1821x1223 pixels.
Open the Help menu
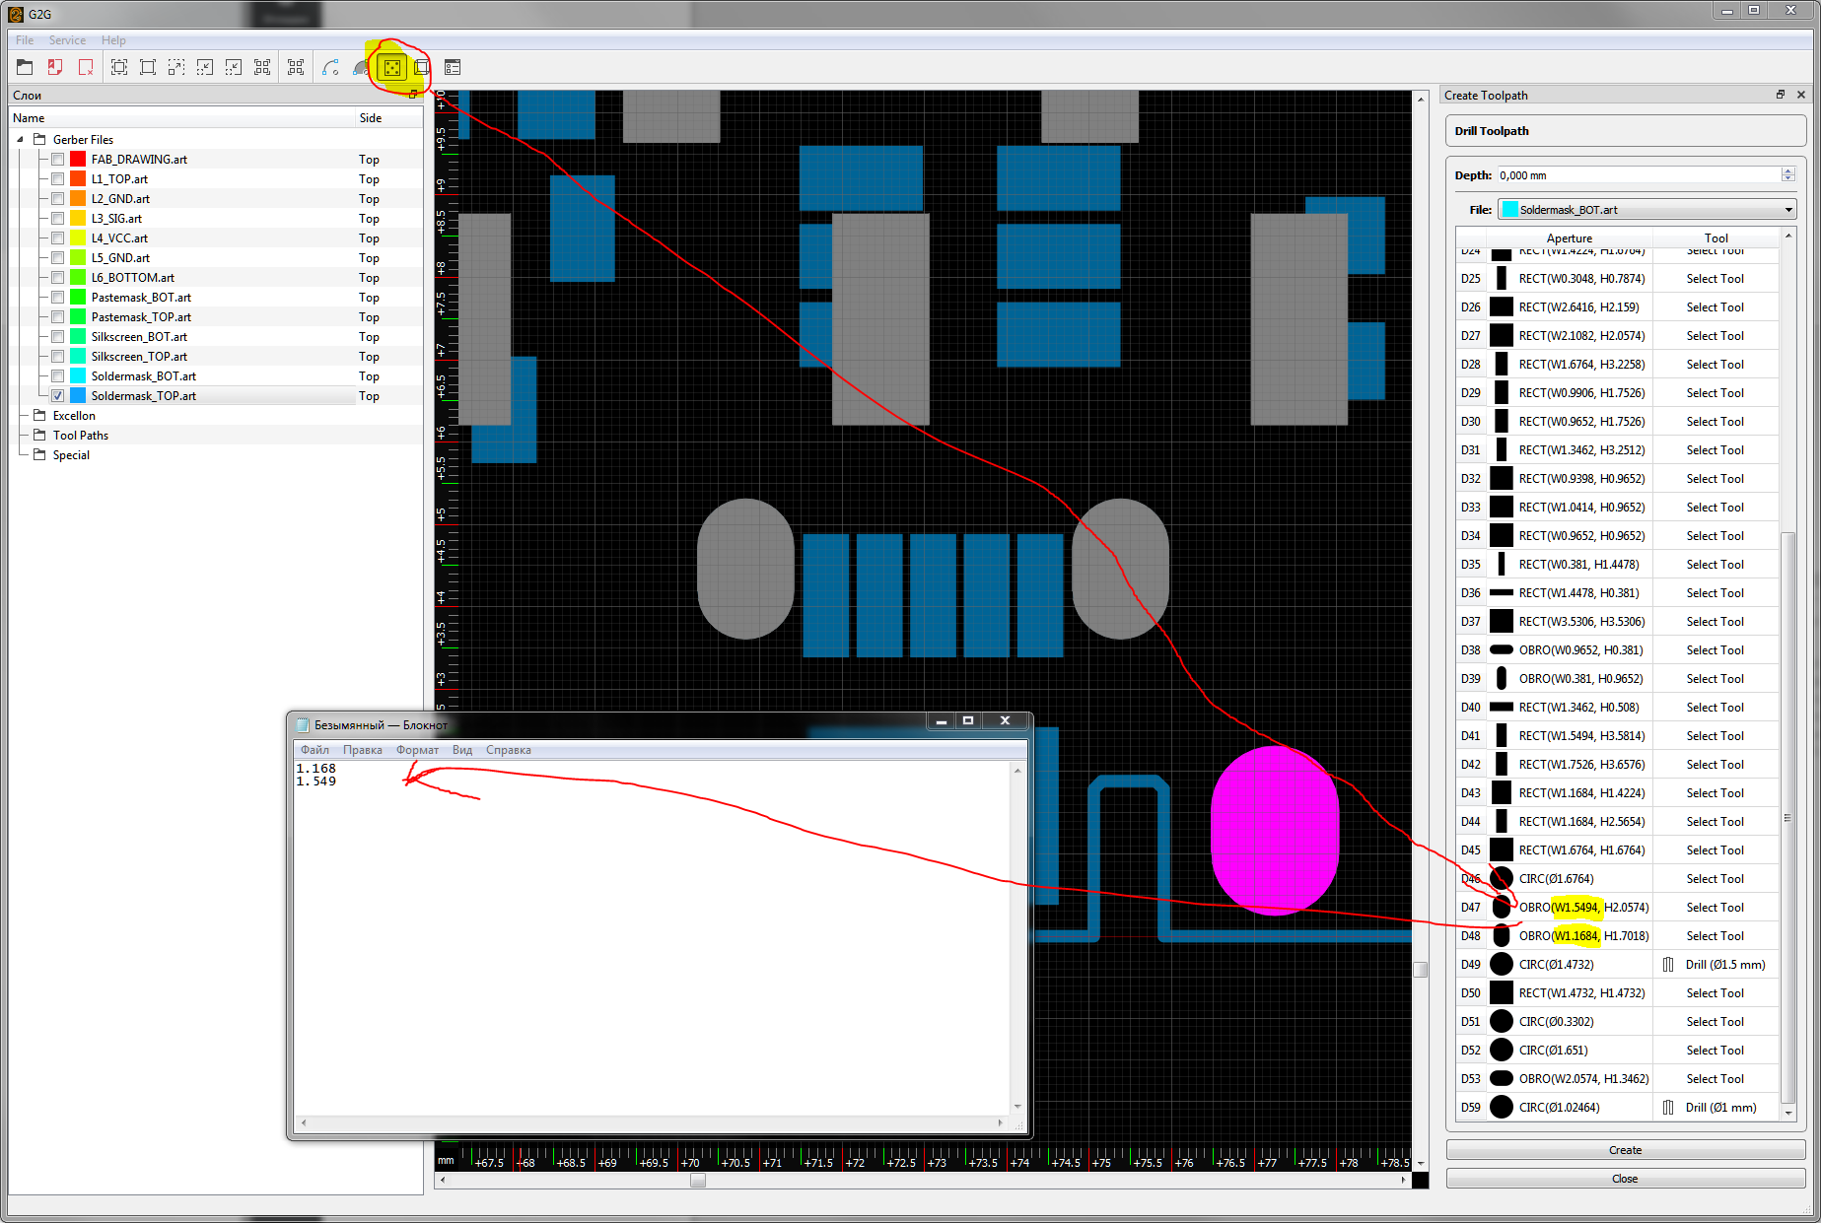pos(113,40)
